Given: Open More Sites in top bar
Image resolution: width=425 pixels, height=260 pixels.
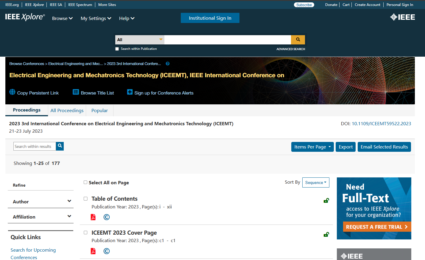Looking at the screenshot, I should coord(107,5).
